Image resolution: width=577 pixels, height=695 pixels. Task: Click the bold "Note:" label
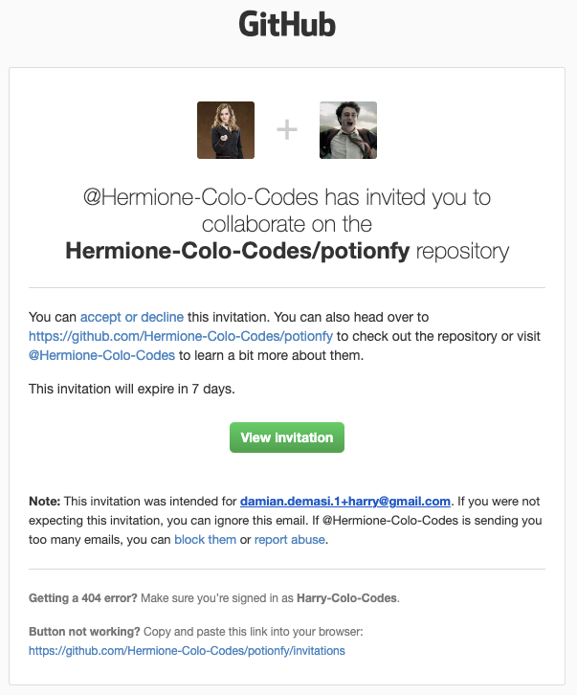coord(45,501)
